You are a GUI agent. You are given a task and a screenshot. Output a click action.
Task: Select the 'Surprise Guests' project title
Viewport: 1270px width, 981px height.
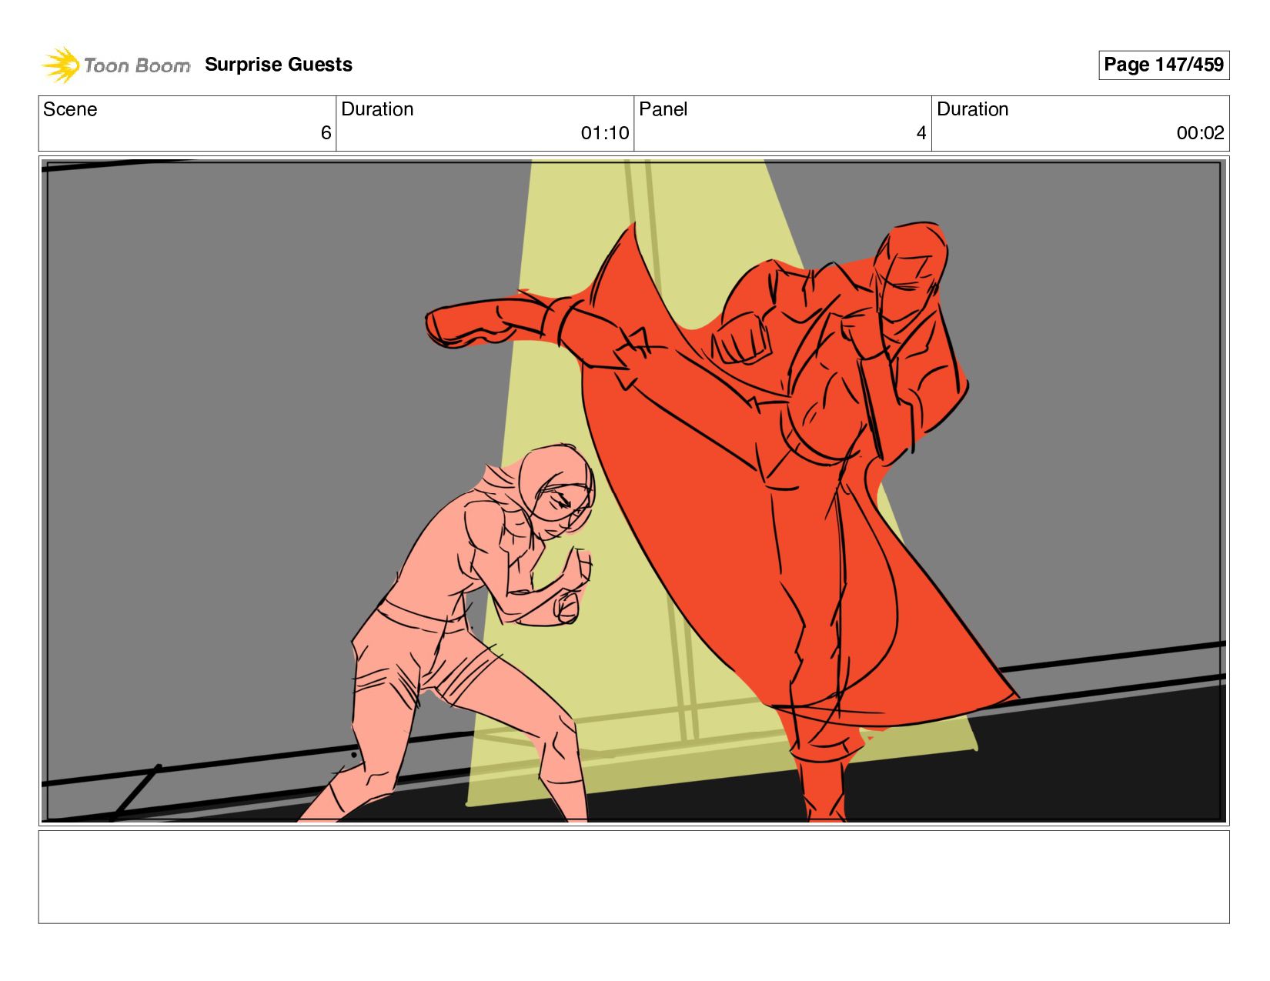point(279,65)
